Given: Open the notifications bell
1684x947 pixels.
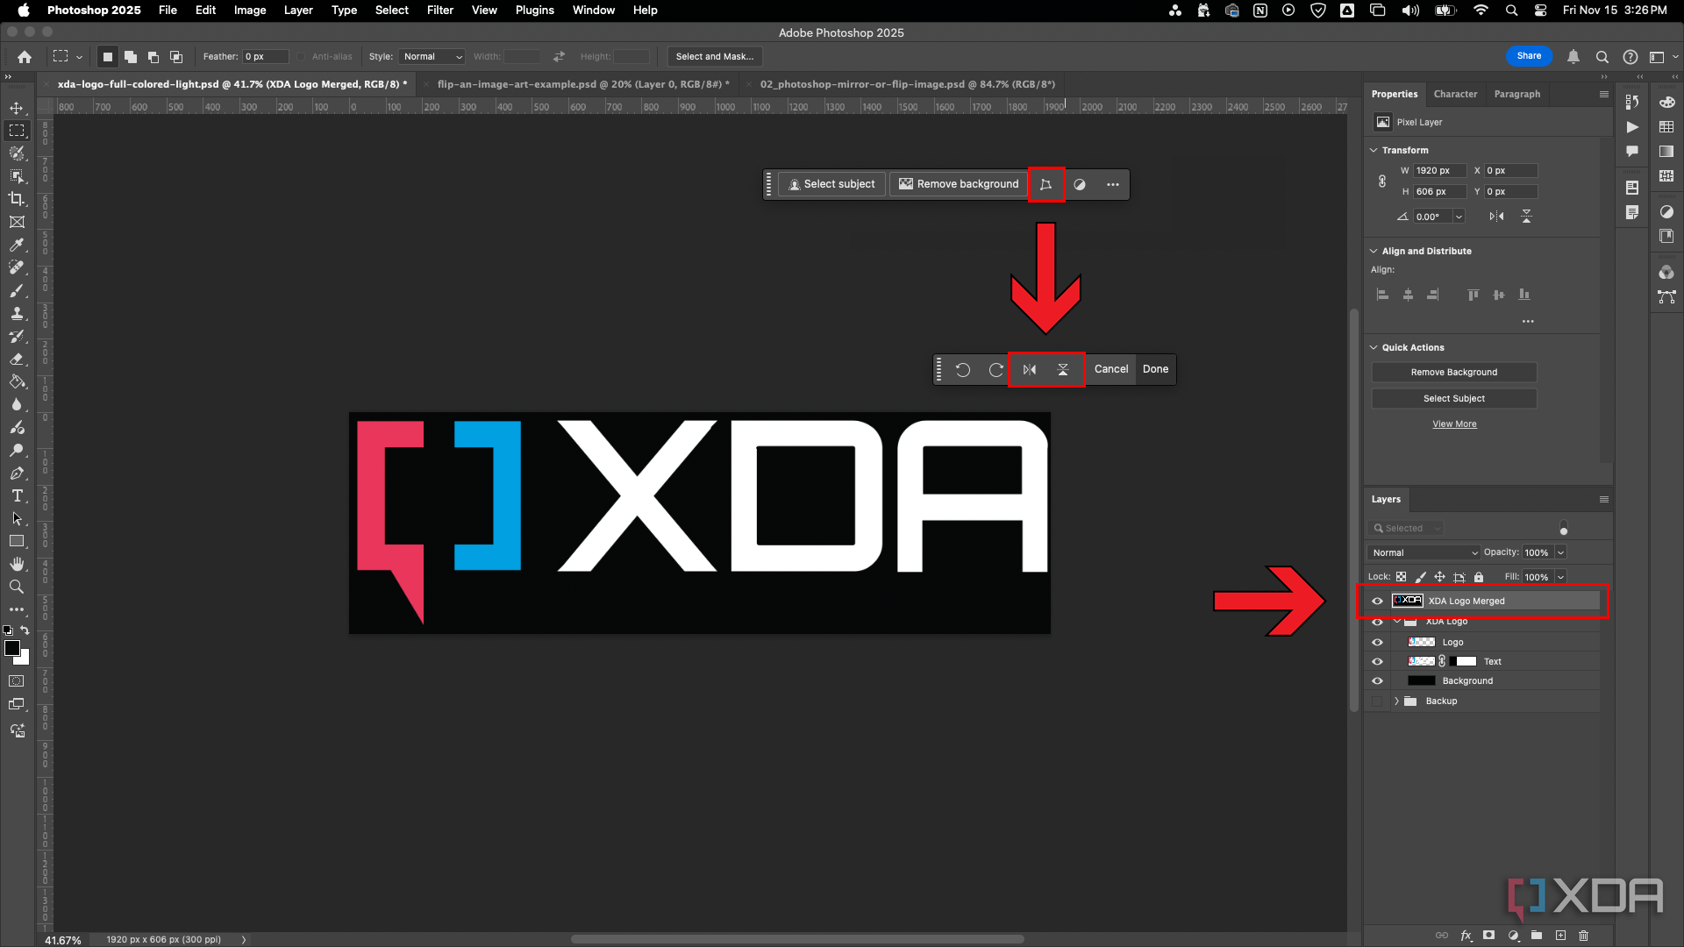Looking at the screenshot, I should tap(1573, 57).
